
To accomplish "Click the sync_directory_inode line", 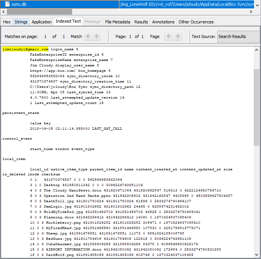I will [x=75, y=76].
